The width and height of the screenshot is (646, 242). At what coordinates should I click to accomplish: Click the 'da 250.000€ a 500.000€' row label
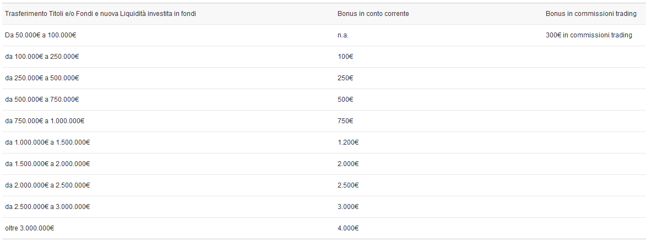42,78
